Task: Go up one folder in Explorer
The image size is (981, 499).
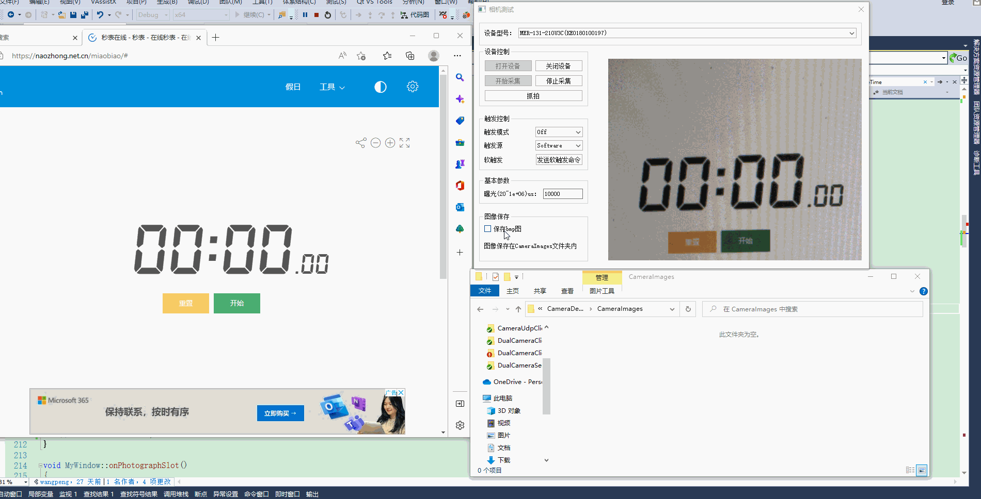Action: point(518,309)
